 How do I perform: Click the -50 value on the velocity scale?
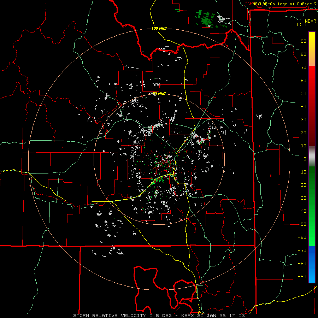(302, 224)
